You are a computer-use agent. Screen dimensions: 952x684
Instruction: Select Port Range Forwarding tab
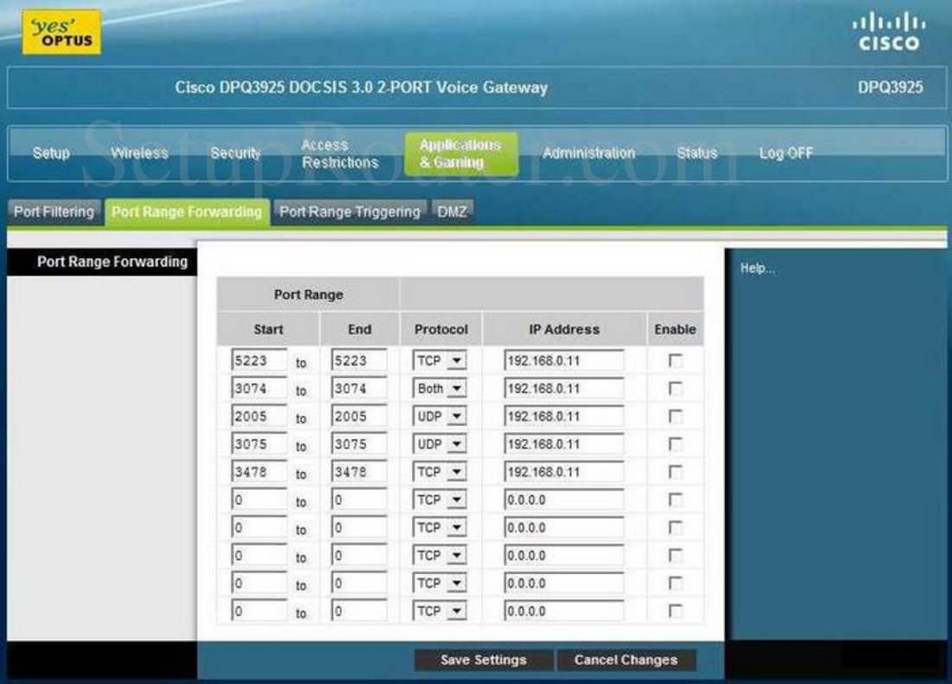pos(187,212)
